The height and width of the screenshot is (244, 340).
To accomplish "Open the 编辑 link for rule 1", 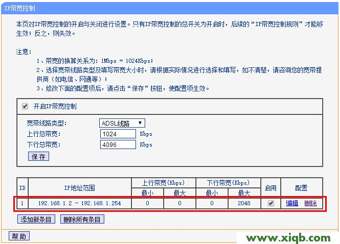I will pyautogui.click(x=292, y=203).
